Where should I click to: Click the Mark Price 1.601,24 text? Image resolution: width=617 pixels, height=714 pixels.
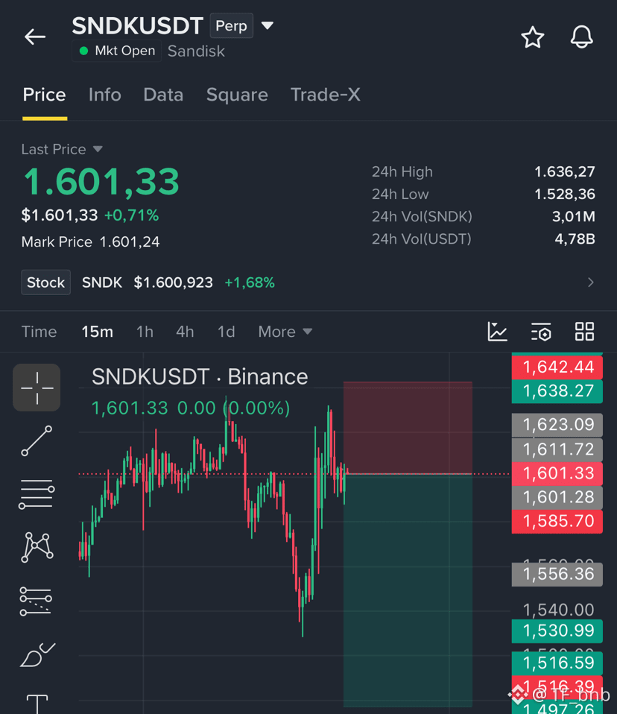(91, 241)
